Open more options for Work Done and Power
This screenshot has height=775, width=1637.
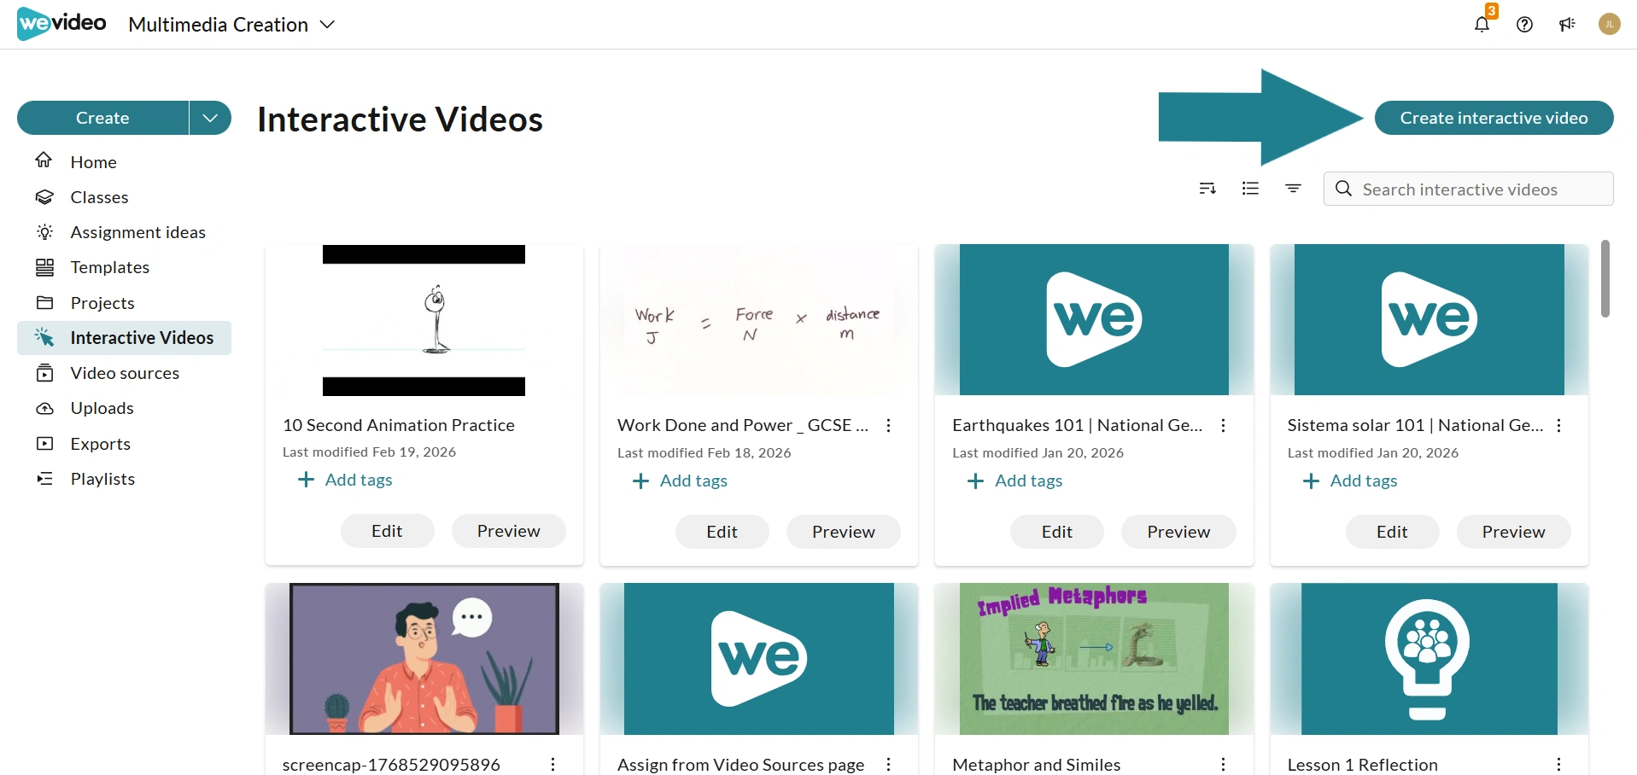(x=888, y=425)
